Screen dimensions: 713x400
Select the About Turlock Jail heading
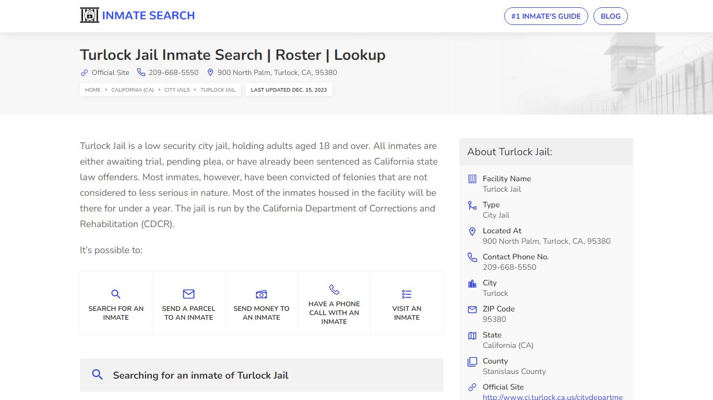pyautogui.click(x=509, y=152)
